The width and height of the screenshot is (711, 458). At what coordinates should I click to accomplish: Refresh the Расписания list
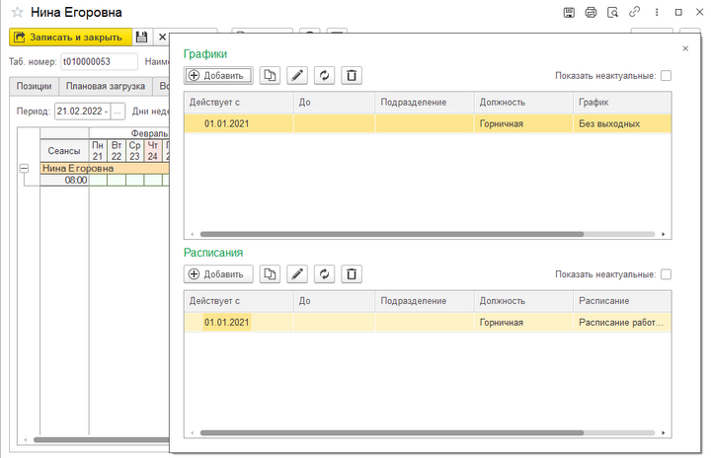(325, 273)
